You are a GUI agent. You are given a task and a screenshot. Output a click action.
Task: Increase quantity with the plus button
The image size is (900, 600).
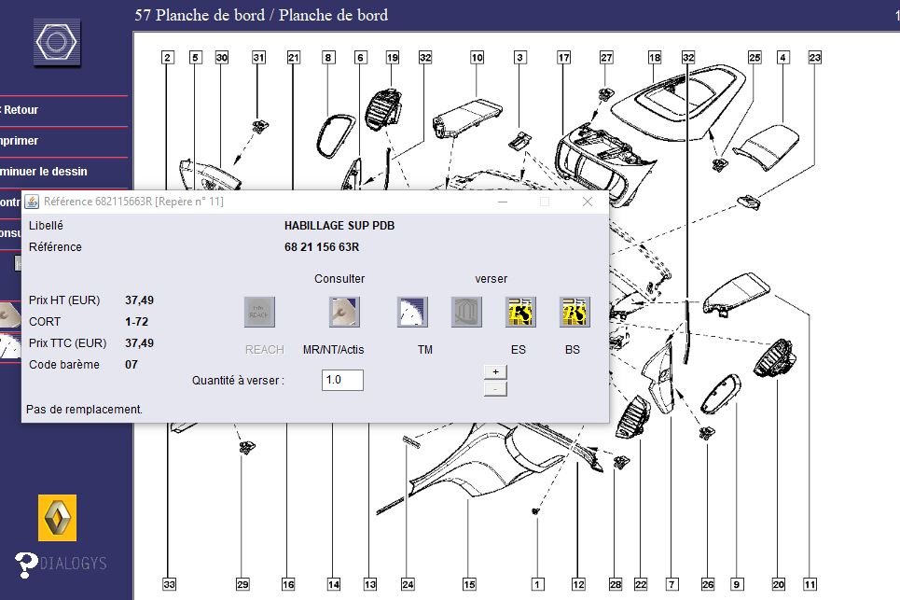tap(495, 371)
